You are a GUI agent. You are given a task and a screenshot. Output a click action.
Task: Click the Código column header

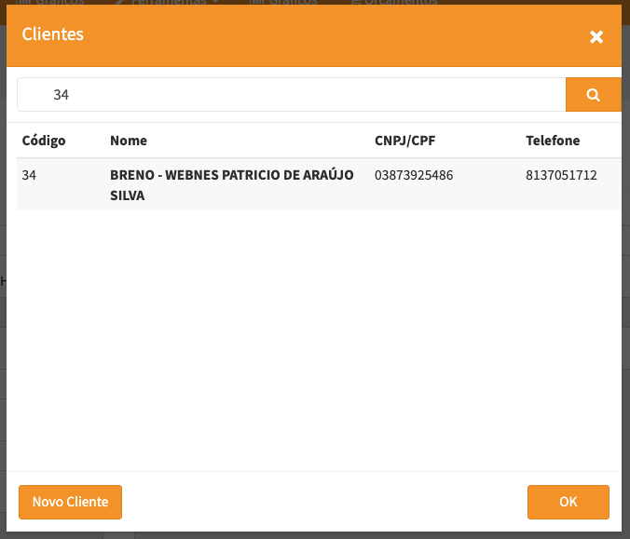[44, 141]
